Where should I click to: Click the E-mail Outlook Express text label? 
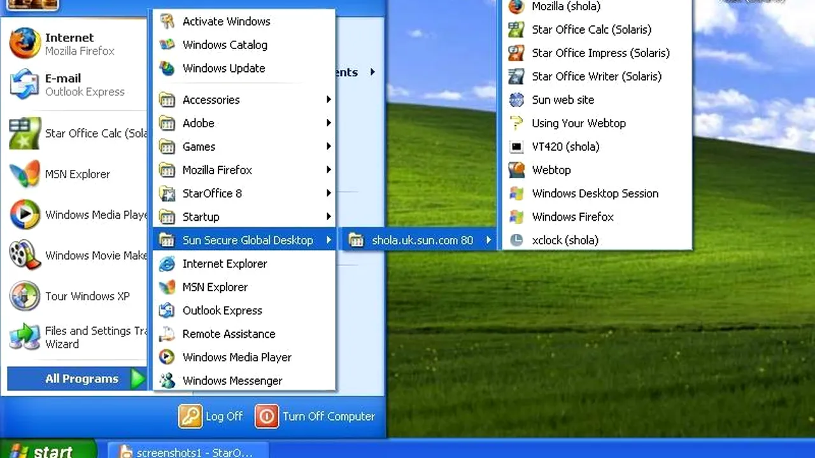pos(85,85)
